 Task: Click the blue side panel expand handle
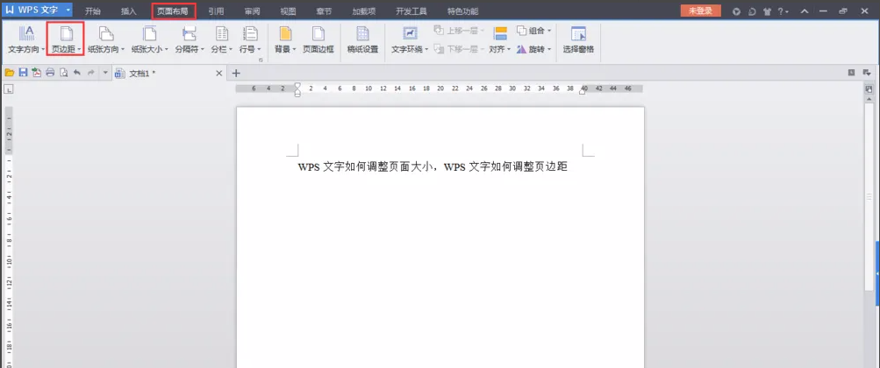pyautogui.click(x=877, y=273)
